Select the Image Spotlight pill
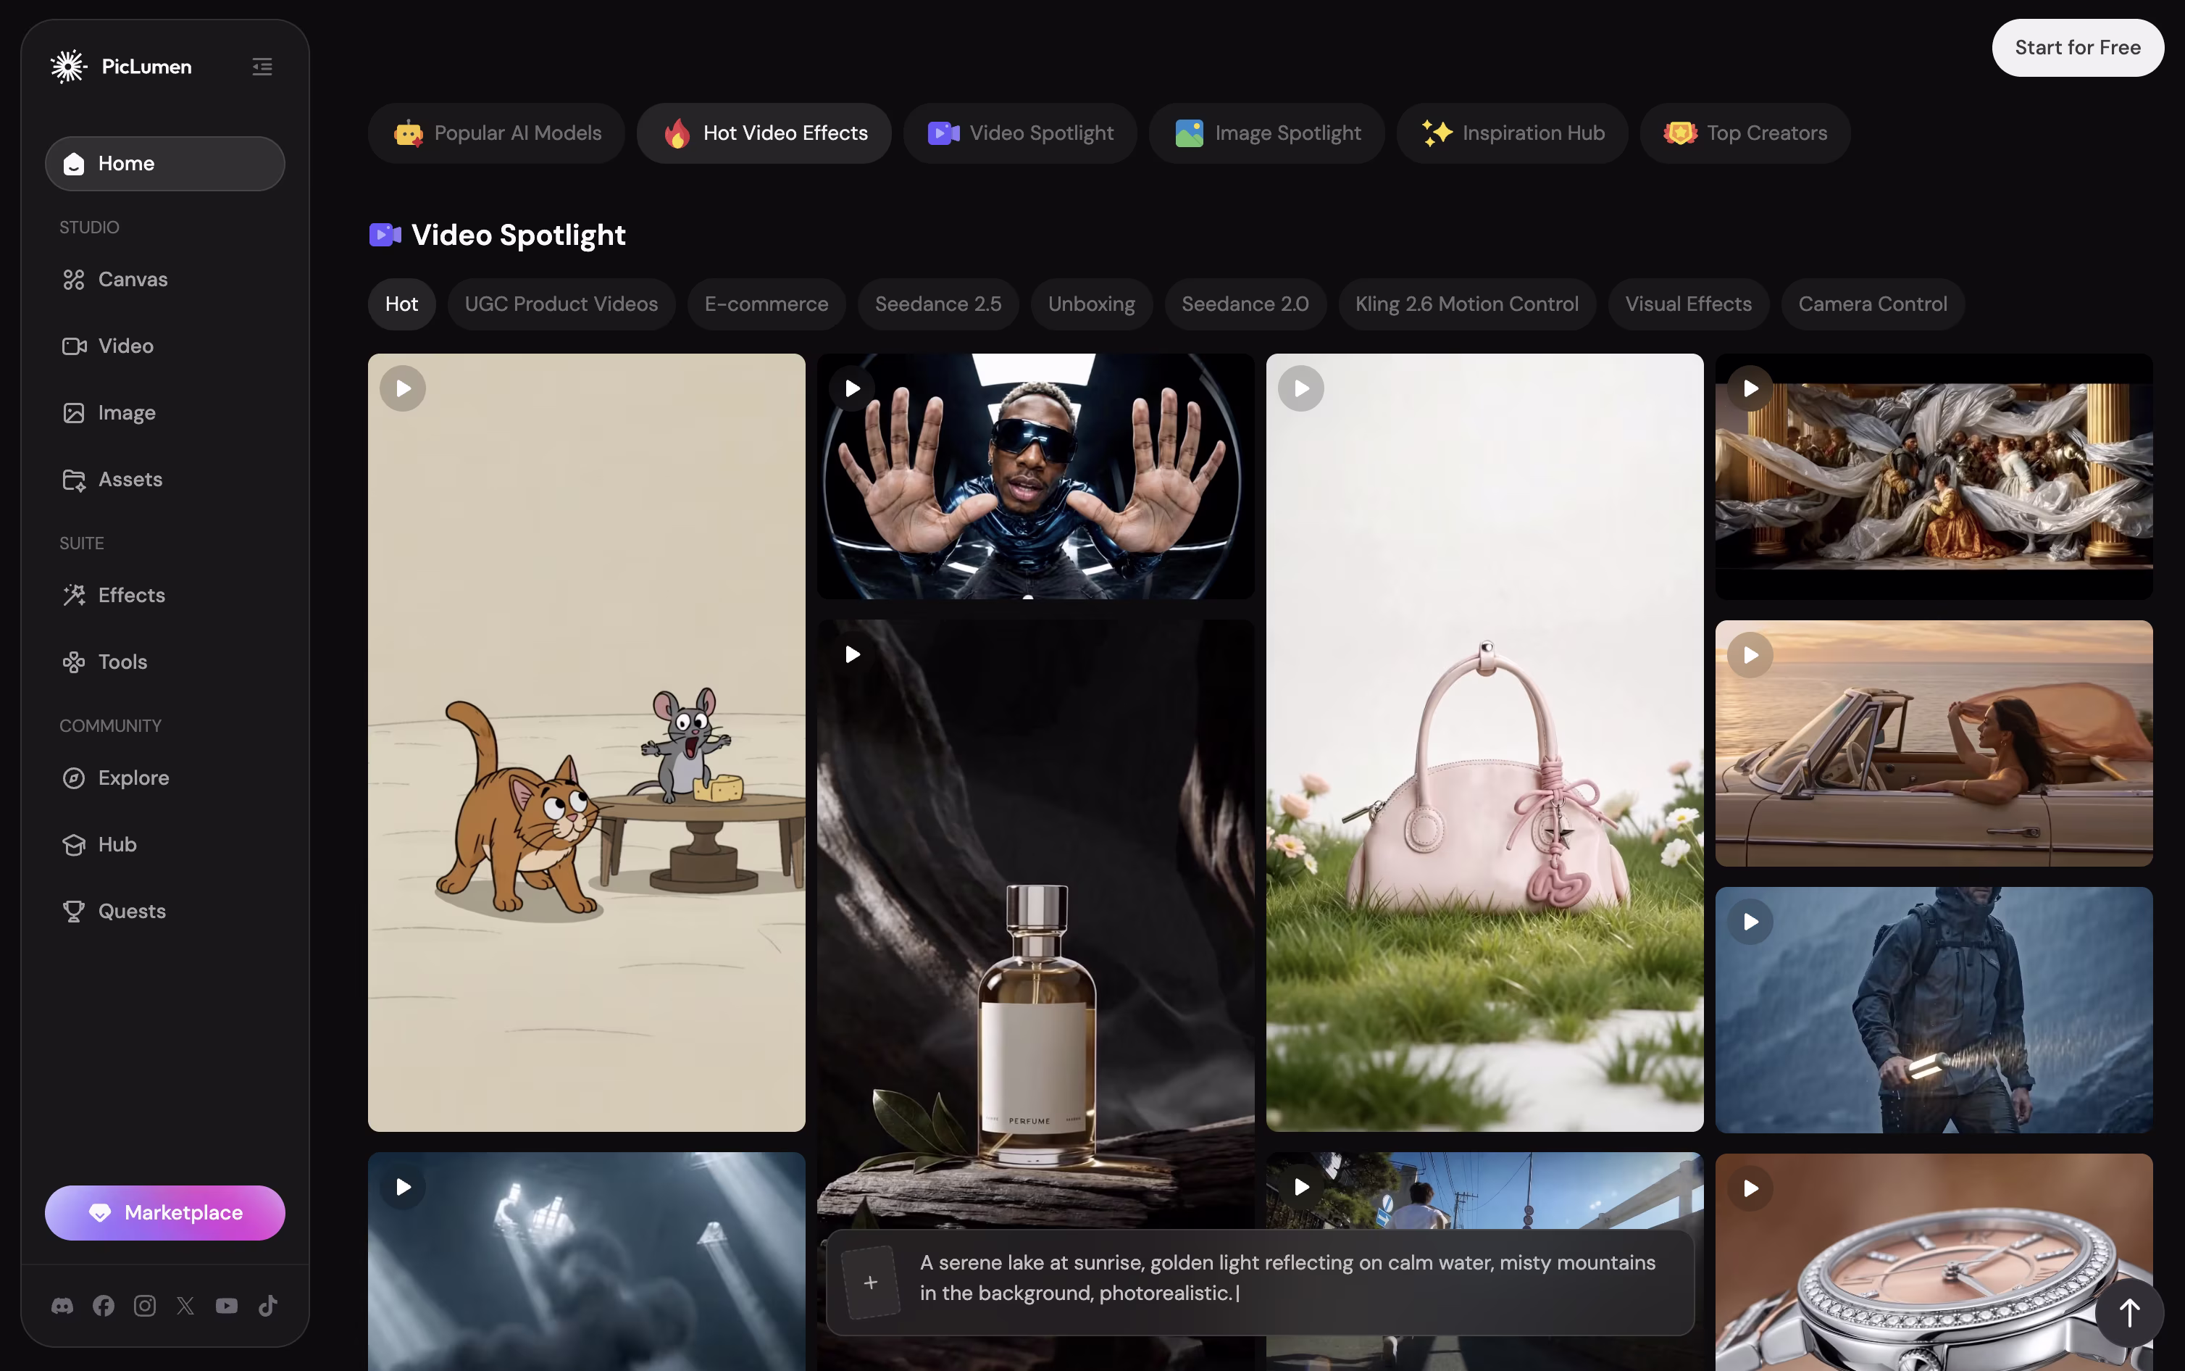This screenshot has height=1371, width=2185. [x=1267, y=133]
